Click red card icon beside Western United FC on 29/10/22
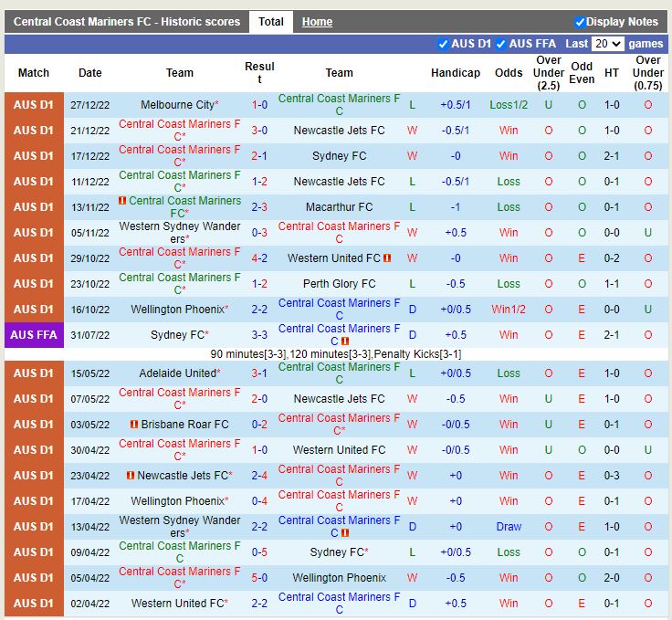The width and height of the screenshot is (672, 620). 387,258
